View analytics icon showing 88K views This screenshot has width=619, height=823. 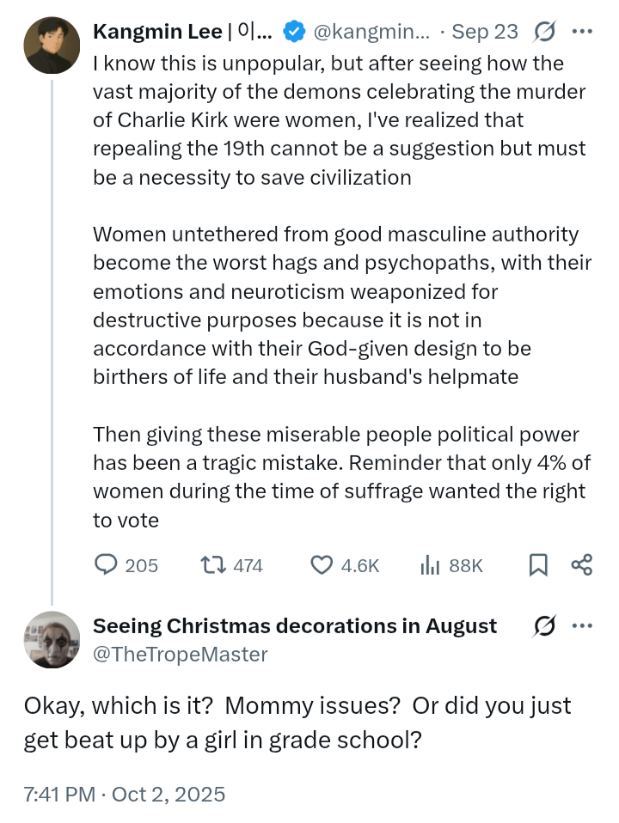point(430,564)
